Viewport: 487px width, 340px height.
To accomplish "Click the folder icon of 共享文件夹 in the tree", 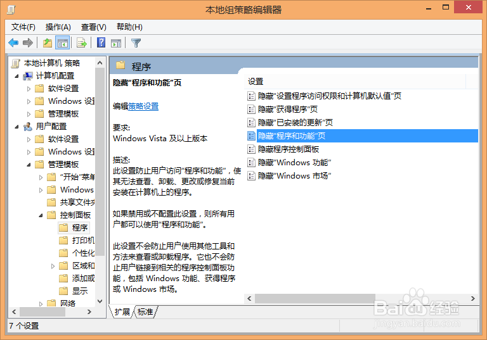I will click(x=51, y=202).
